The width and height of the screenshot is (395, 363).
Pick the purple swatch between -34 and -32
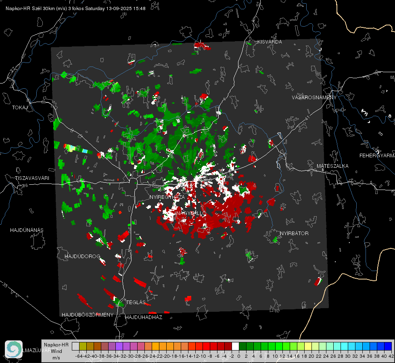(x=119, y=346)
